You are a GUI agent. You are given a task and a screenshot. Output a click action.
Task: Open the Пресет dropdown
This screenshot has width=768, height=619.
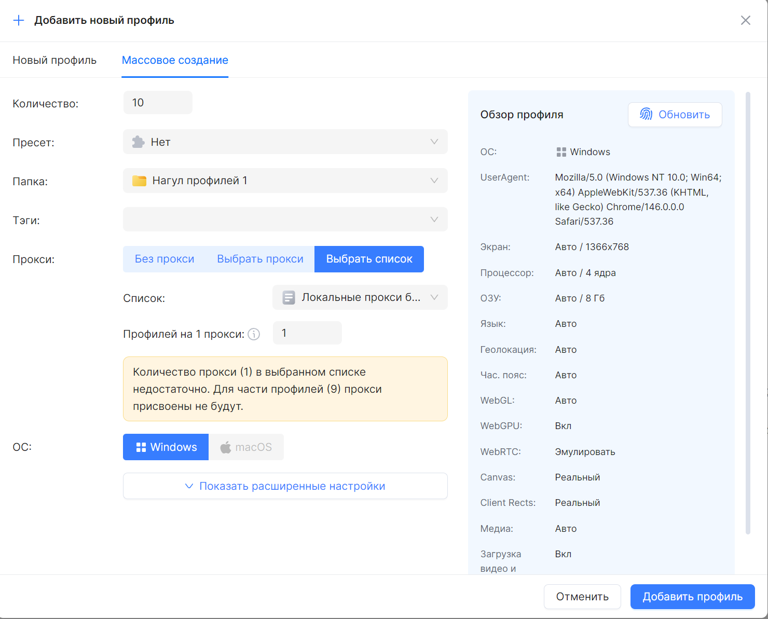pyautogui.click(x=285, y=142)
